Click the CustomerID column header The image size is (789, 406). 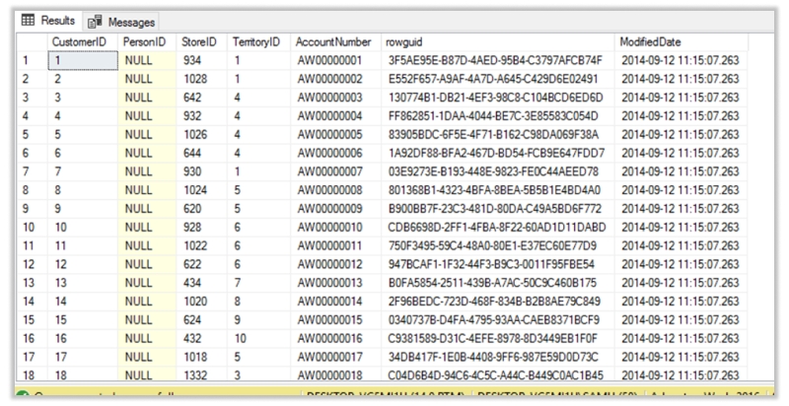click(x=80, y=42)
